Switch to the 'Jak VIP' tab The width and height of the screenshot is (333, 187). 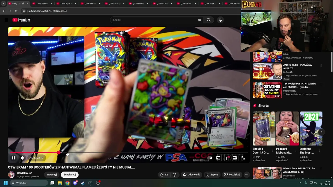pos(90,3)
